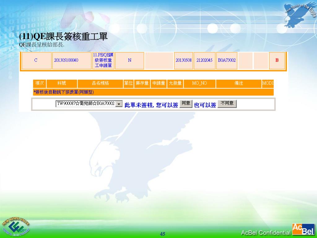This screenshot has width=317, height=238.
Task: Click the 單位 column header
Action: pyautogui.click(x=128, y=83)
